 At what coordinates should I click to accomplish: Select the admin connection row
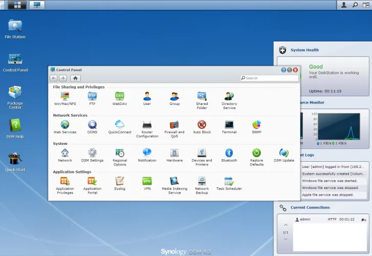tap(330, 220)
